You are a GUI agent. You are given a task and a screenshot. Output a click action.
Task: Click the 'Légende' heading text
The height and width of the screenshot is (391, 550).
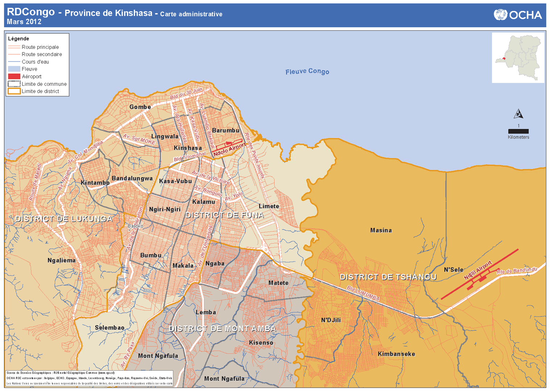pos(18,39)
